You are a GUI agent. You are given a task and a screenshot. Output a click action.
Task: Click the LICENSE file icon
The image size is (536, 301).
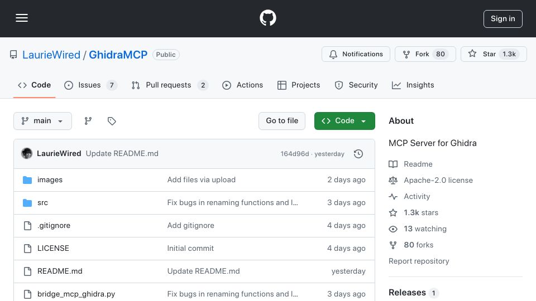[x=27, y=249]
